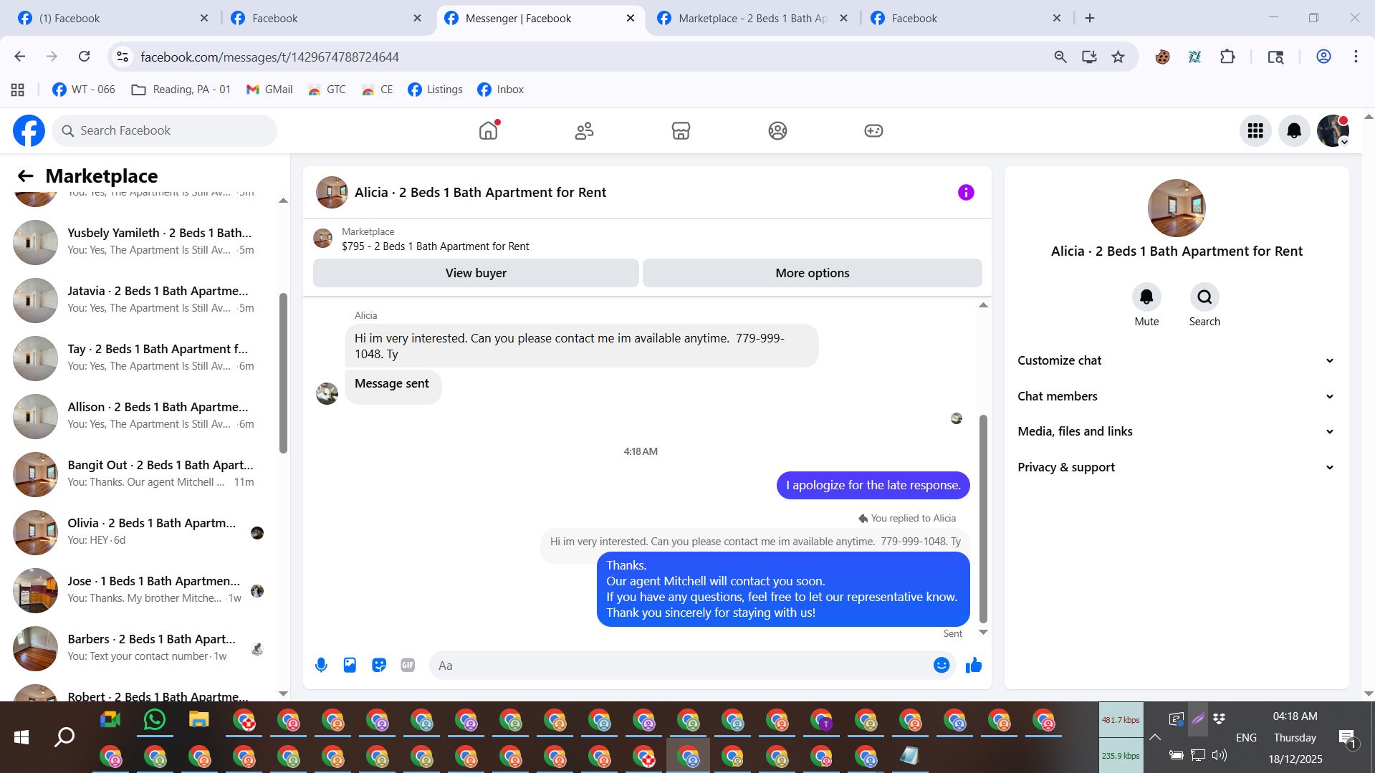1375x773 pixels.
Task: Choose a GIF in the composer
Action: point(408,666)
